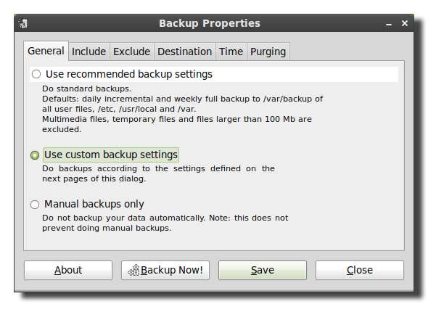Go to the Exclude tab
Screen dimensions: 436x312
131,52
